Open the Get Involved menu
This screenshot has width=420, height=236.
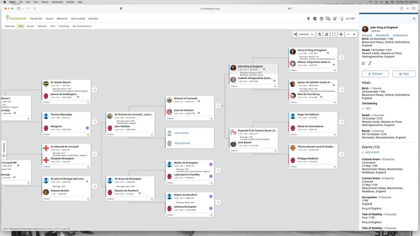[x=78, y=19]
